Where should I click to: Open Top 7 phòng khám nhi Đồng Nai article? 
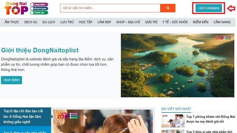coord(211,119)
